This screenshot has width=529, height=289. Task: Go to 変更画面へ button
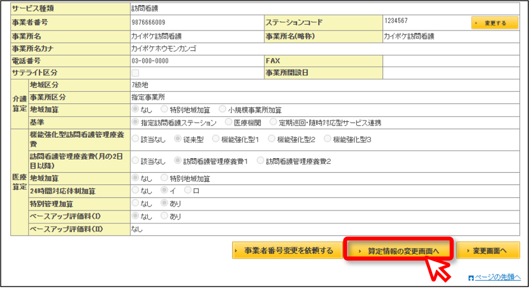point(488,251)
